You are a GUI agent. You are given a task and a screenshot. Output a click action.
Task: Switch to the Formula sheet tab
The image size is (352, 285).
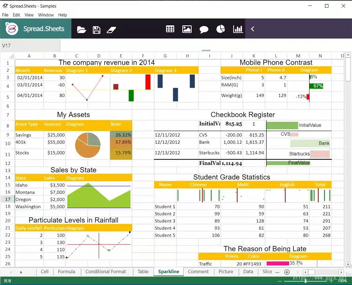(x=66, y=271)
